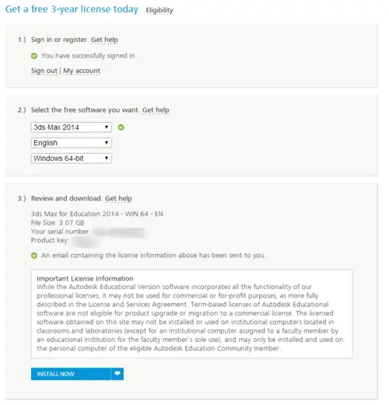
Task: Click the Important License Information text box
Action: (x=192, y=314)
